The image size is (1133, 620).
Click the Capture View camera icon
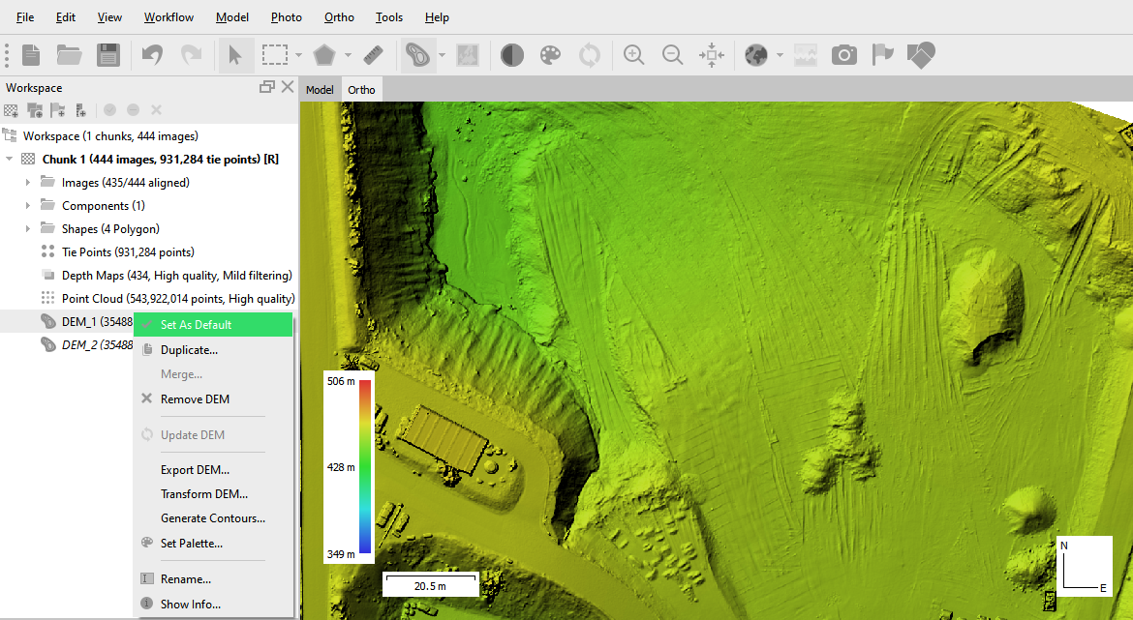pyautogui.click(x=844, y=55)
